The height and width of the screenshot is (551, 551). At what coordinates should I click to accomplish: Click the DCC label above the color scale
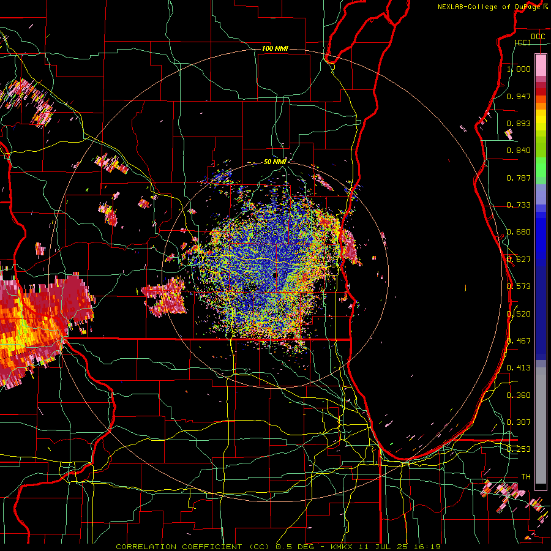pyautogui.click(x=538, y=37)
